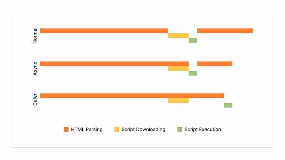This screenshot has height=160, width=285.
Task: Click the long orange parsing bar in Defer row
Action: click(x=132, y=96)
